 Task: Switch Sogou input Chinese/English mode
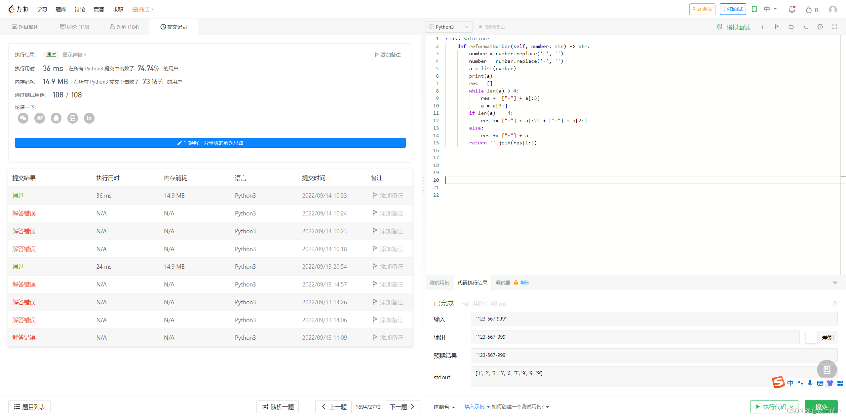point(790,383)
